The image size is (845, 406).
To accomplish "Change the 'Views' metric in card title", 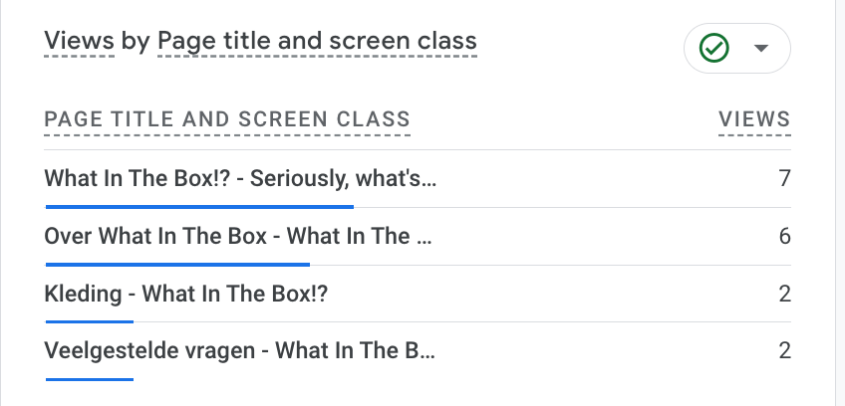I will (79, 42).
